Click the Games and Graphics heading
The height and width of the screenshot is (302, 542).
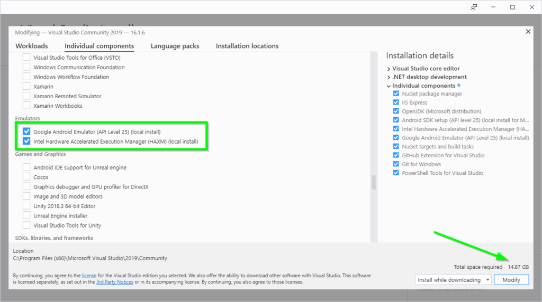click(40, 154)
